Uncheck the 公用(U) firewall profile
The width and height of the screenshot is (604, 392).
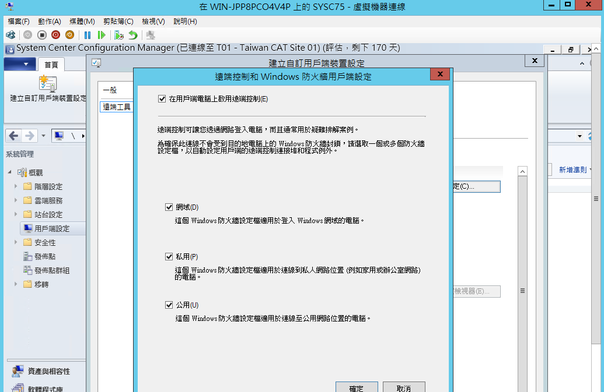[x=169, y=305]
